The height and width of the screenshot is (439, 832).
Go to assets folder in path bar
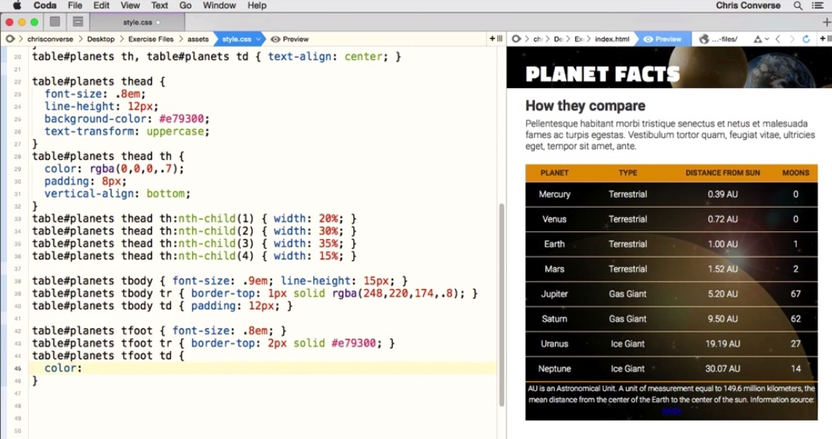click(x=198, y=39)
